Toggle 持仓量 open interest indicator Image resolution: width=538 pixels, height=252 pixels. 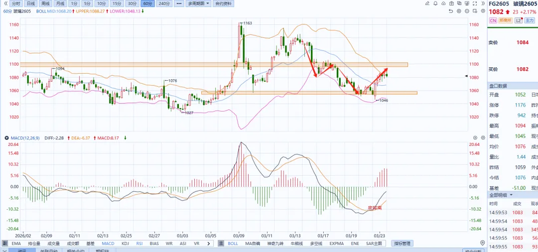point(34,244)
